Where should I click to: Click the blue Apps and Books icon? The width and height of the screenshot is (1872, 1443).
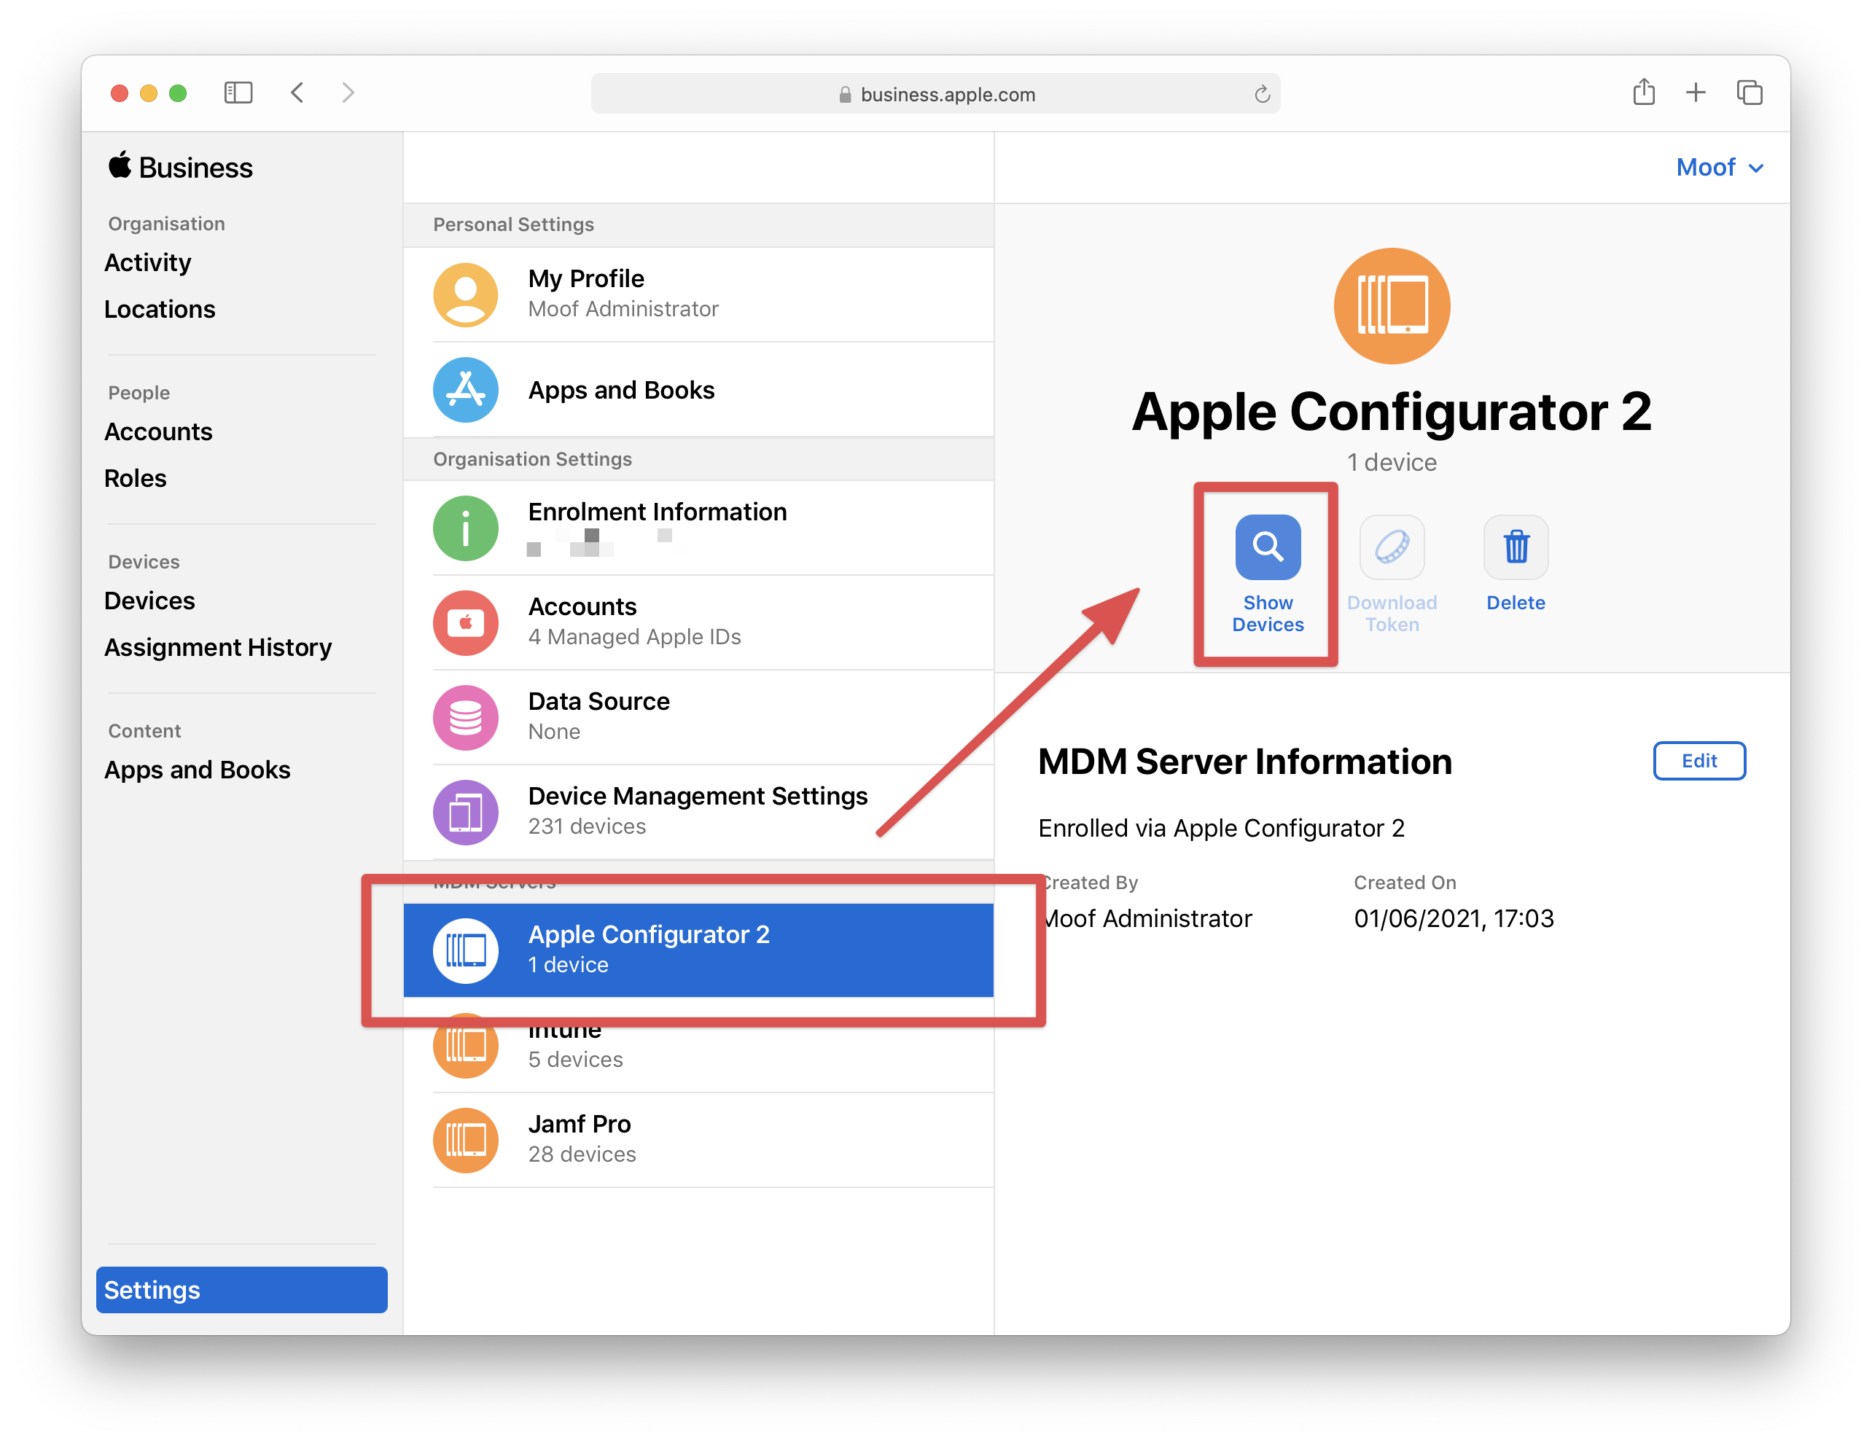[465, 390]
